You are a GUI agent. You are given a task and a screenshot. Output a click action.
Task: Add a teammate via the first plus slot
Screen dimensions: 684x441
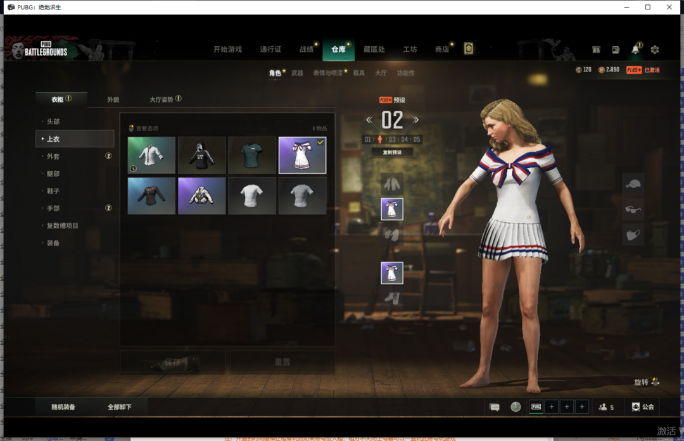click(x=552, y=407)
